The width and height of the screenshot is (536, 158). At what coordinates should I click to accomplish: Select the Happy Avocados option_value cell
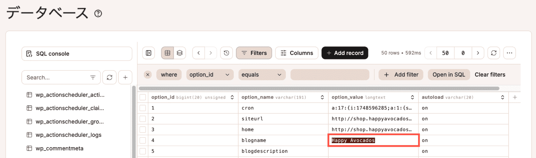coord(374,140)
